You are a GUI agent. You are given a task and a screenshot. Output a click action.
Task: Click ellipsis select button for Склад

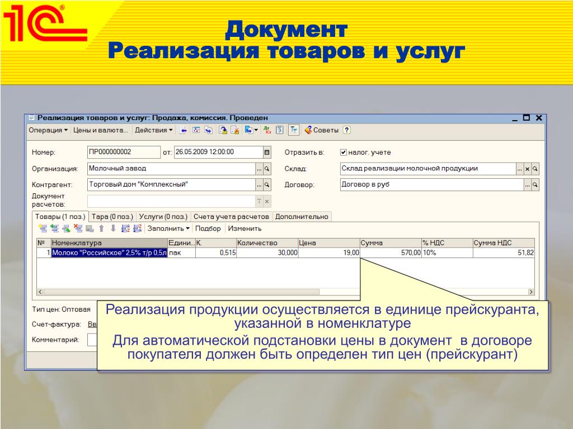point(520,169)
